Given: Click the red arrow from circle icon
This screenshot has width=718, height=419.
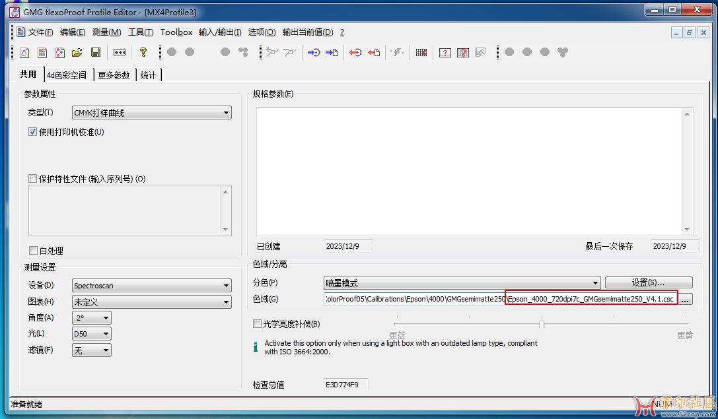Looking at the screenshot, I should coord(356,53).
